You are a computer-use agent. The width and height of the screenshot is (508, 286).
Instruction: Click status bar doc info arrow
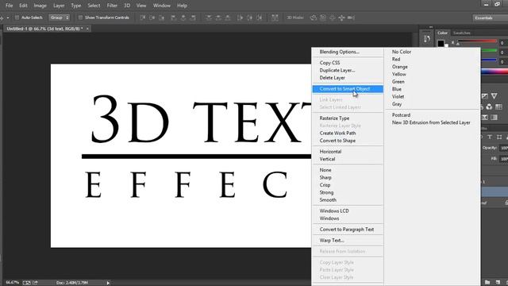point(108,283)
